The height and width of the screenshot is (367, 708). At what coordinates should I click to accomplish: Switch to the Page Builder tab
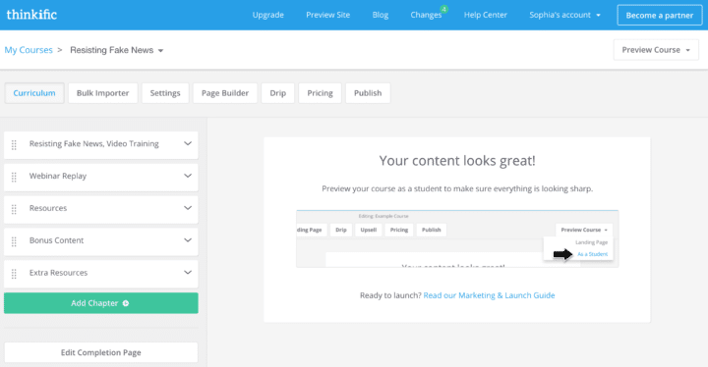[x=225, y=93]
